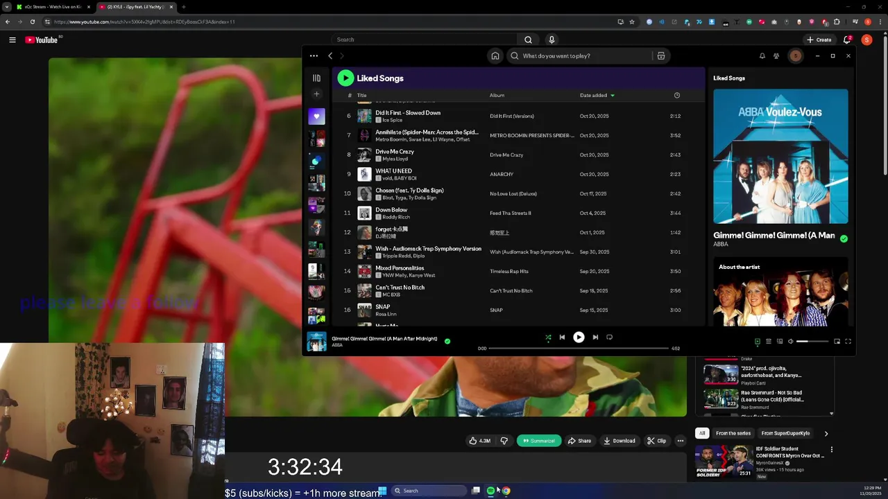Screen dimensions: 888x499
Task: Select the 'From the series' chip
Action: 733,433
